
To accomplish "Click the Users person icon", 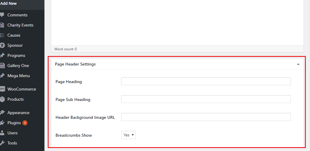I will [2, 133].
